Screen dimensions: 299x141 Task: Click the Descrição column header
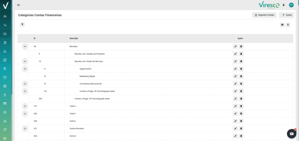[x=74, y=38]
